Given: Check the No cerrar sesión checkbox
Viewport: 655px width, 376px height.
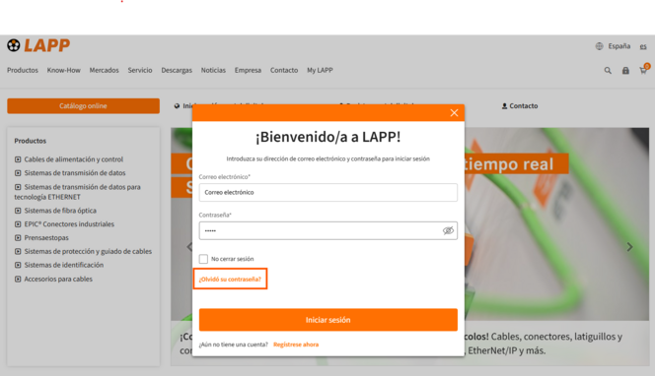Looking at the screenshot, I should [x=203, y=259].
